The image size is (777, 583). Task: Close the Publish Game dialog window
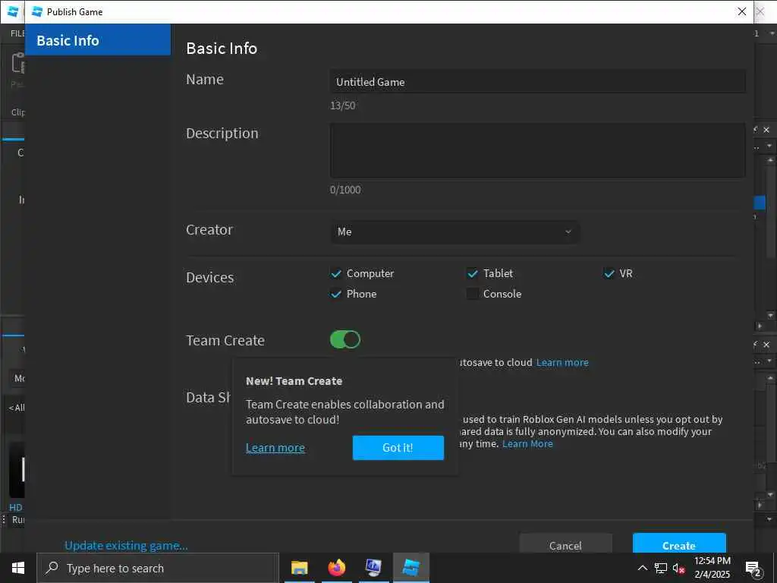coord(742,11)
